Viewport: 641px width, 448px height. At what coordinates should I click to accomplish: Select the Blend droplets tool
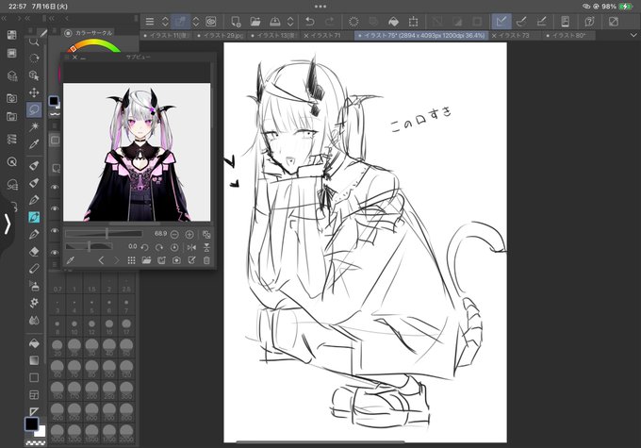coord(34,320)
